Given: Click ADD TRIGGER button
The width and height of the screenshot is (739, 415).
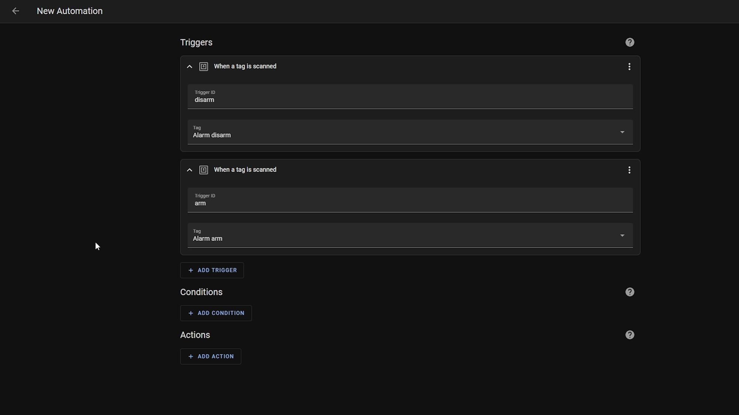Looking at the screenshot, I should point(212,270).
